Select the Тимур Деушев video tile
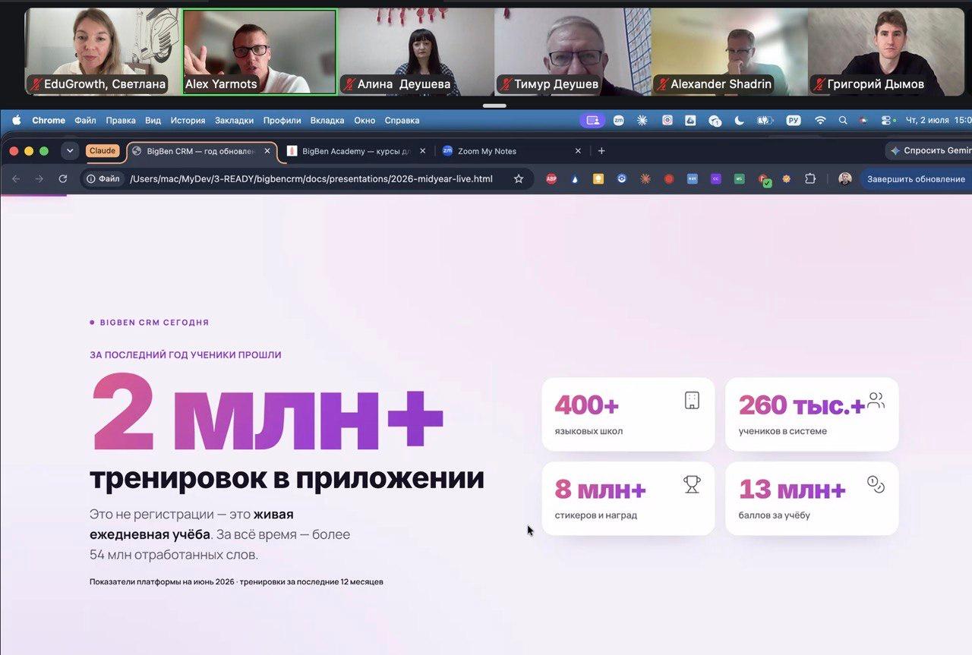The height and width of the screenshot is (655, 972). pyautogui.click(x=573, y=52)
